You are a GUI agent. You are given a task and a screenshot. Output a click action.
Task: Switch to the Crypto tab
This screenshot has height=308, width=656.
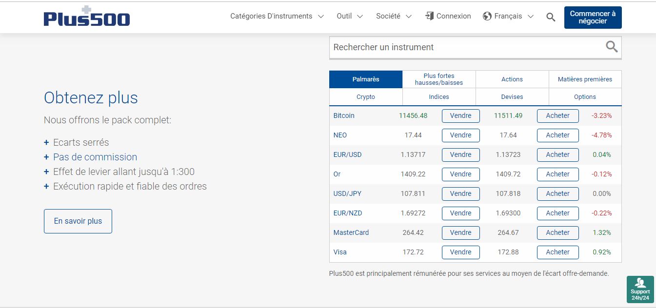366,96
